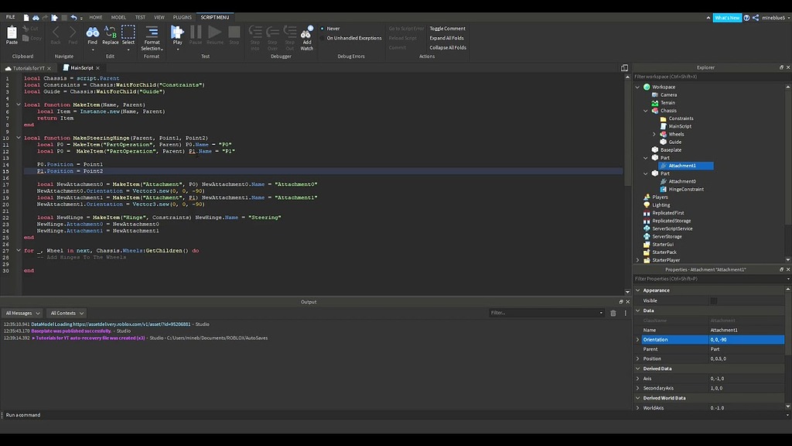792x446 pixels.
Task: Switch to the PLUGINS ribbon tab
Action: [x=183, y=17]
